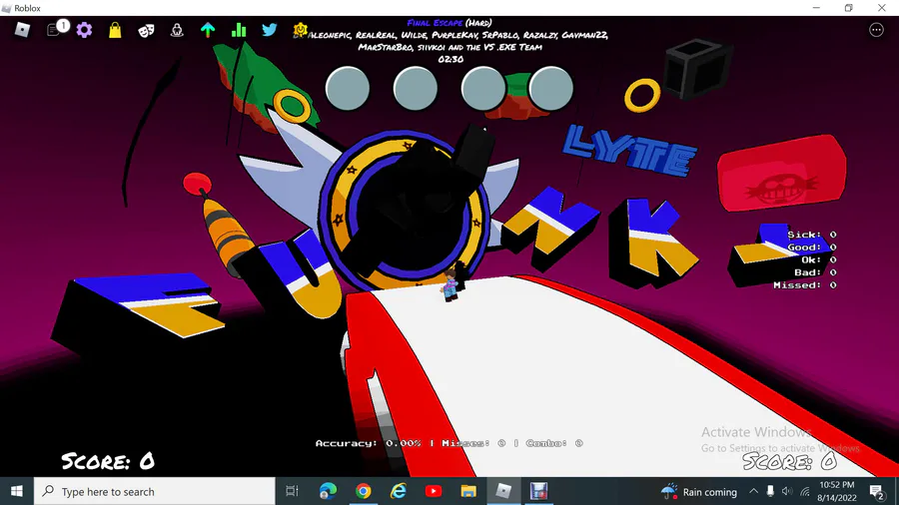
Task: Open the Roblox menu logo icon
Action: coord(22,30)
